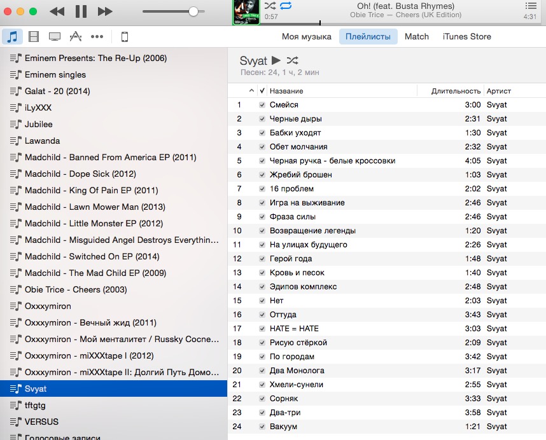The height and width of the screenshot is (440, 546).
Task: Uncheck the song Жребий брошен
Action: pyautogui.click(x=262, y=175)
